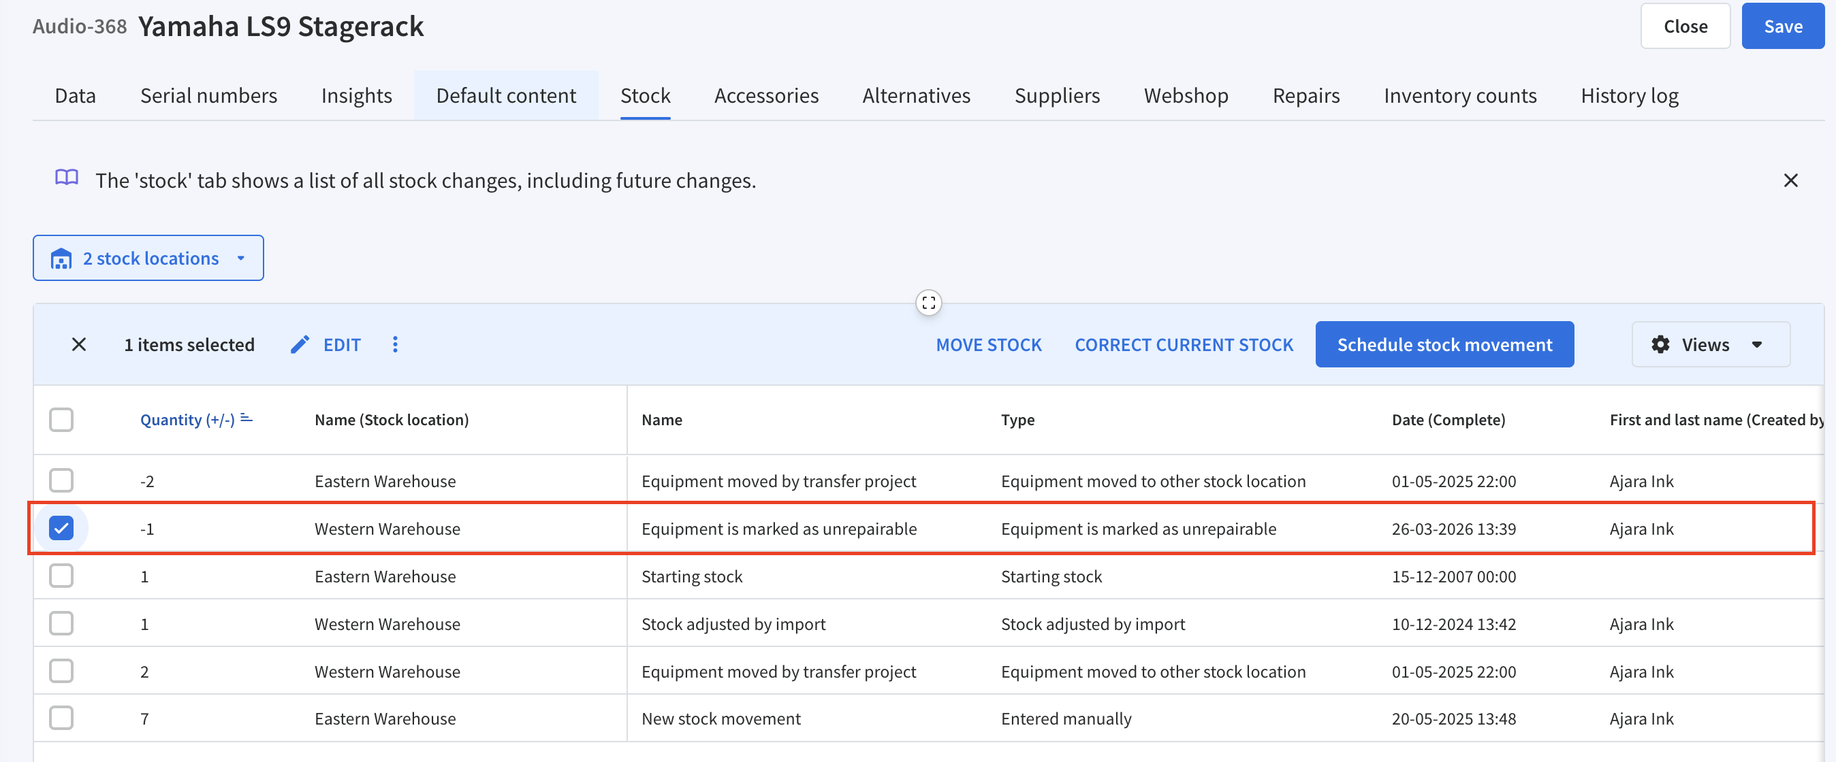The image size is (1836, 762).
Task: Open the Serial numbers tab
Action: (209, 95)
